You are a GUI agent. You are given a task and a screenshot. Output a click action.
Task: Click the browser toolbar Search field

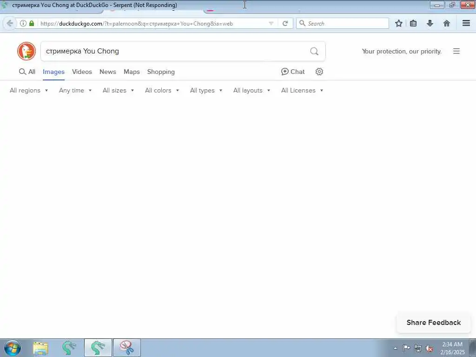point(343,23)
